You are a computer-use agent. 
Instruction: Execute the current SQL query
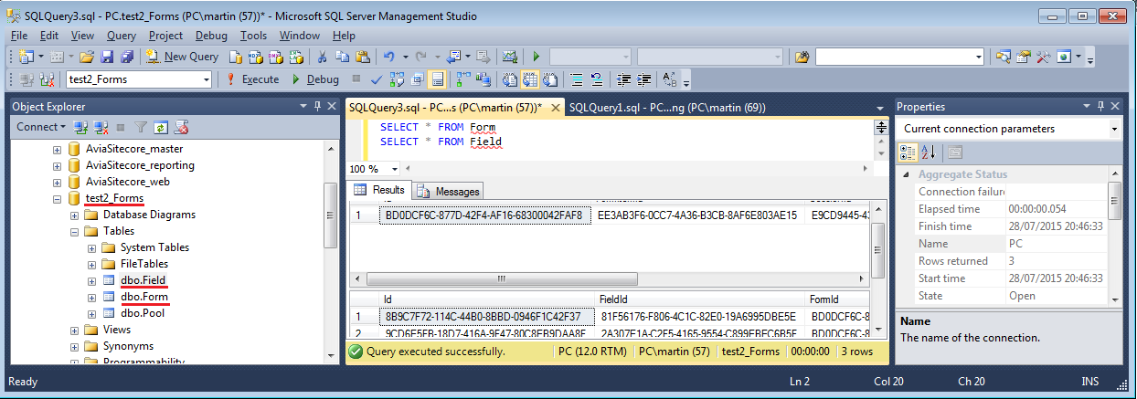tap(252, 79)
